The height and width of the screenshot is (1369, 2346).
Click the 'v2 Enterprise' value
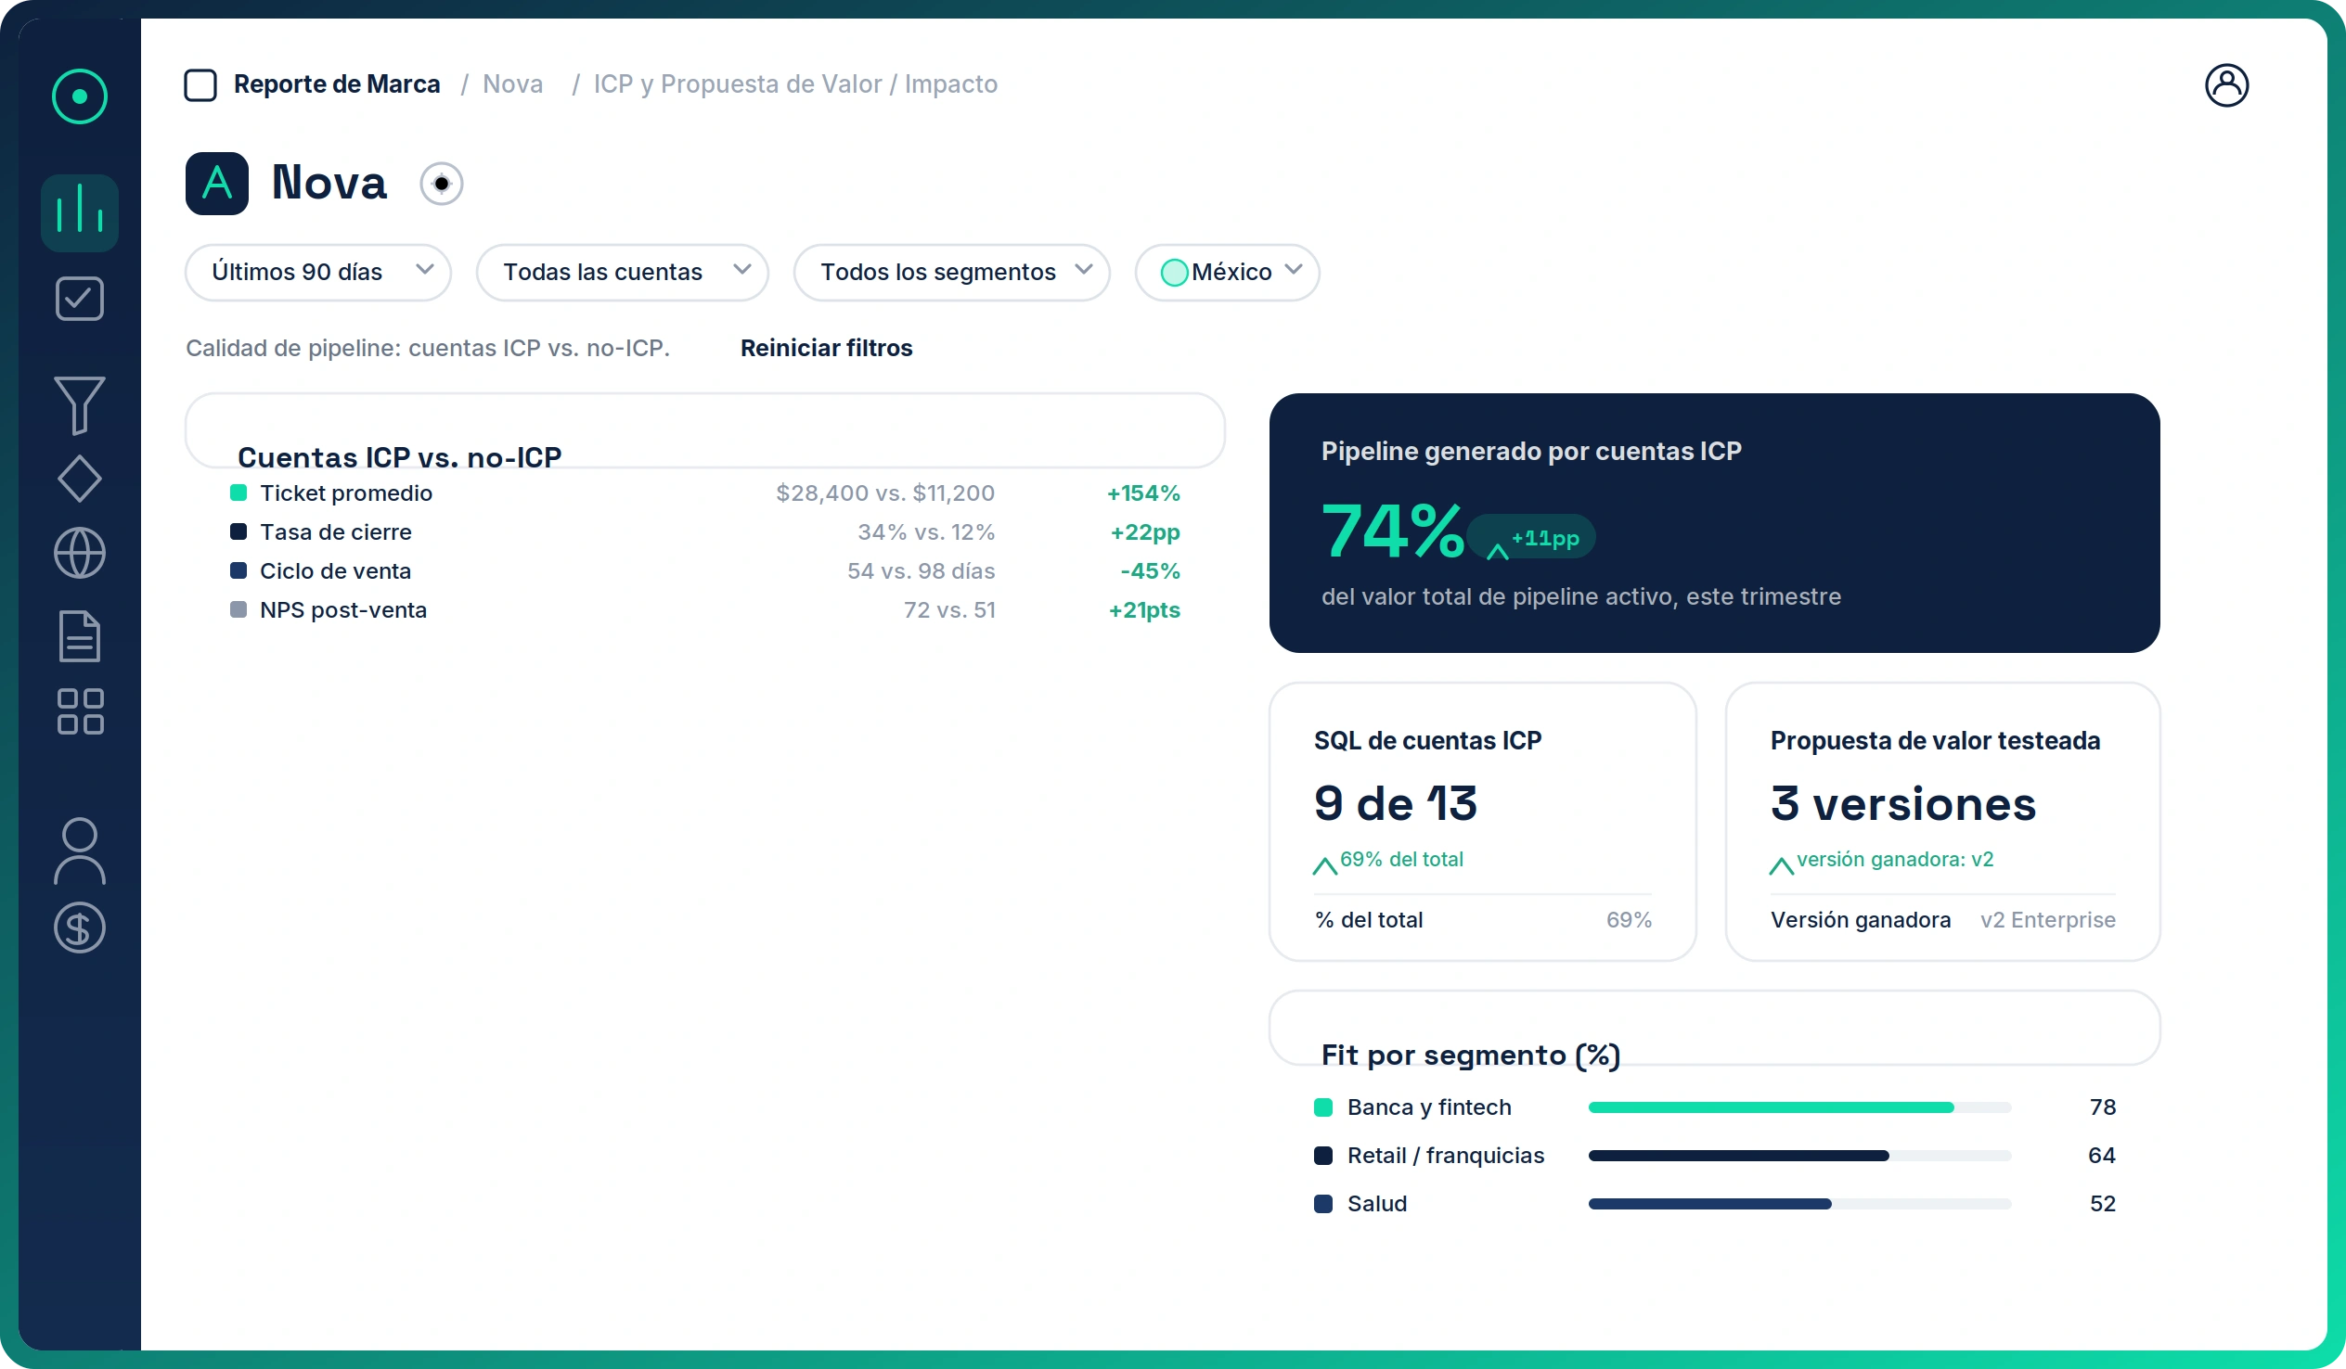2047,919
